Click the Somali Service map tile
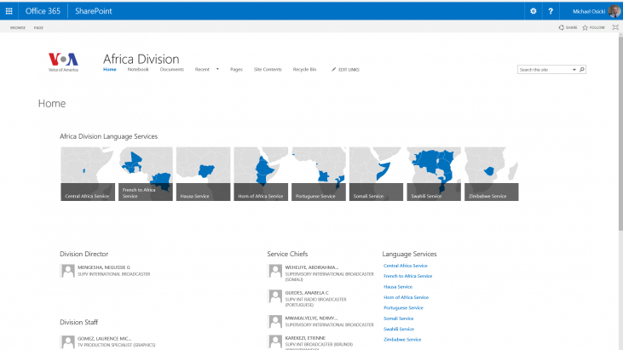Image resolution: width=623 pixels, height=350 pixels. tap(376, 174)
